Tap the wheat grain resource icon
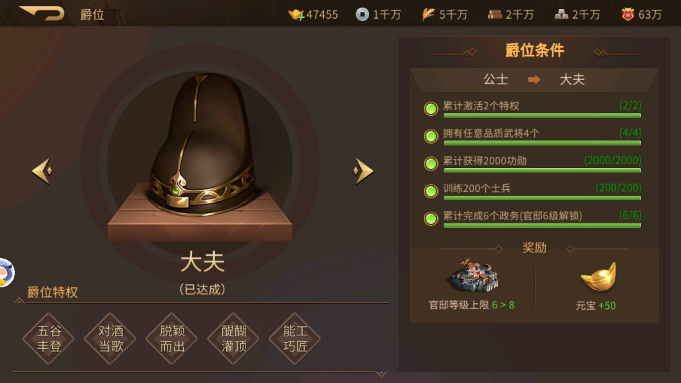This screenshot has height=383, width=681. pyautogui.click(x=428, y=14)
